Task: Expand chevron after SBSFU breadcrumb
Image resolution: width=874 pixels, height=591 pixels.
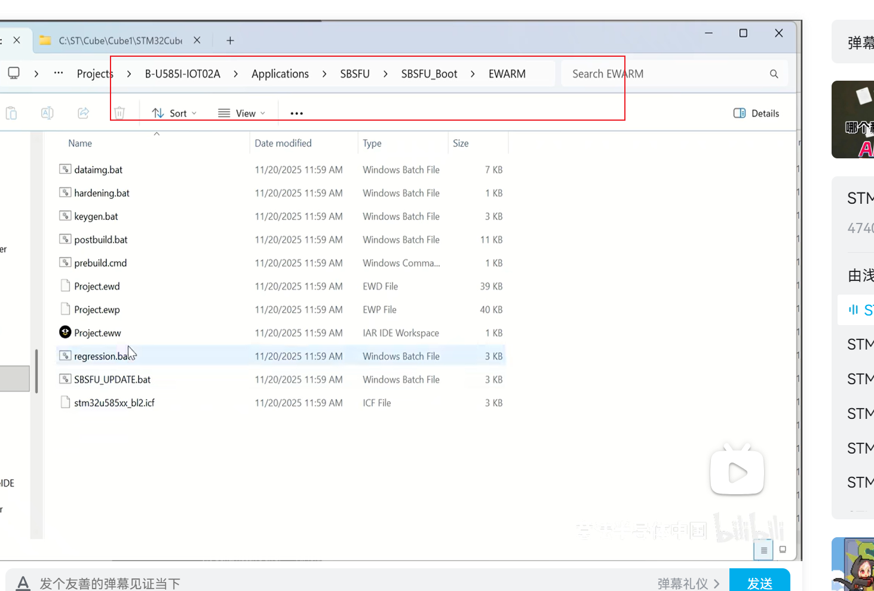Action: (385, 74)
